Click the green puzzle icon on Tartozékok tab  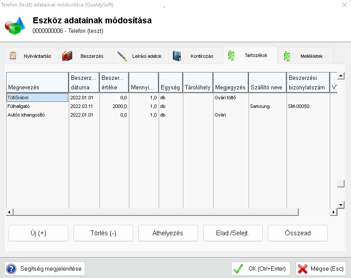[x=232, y=55]
